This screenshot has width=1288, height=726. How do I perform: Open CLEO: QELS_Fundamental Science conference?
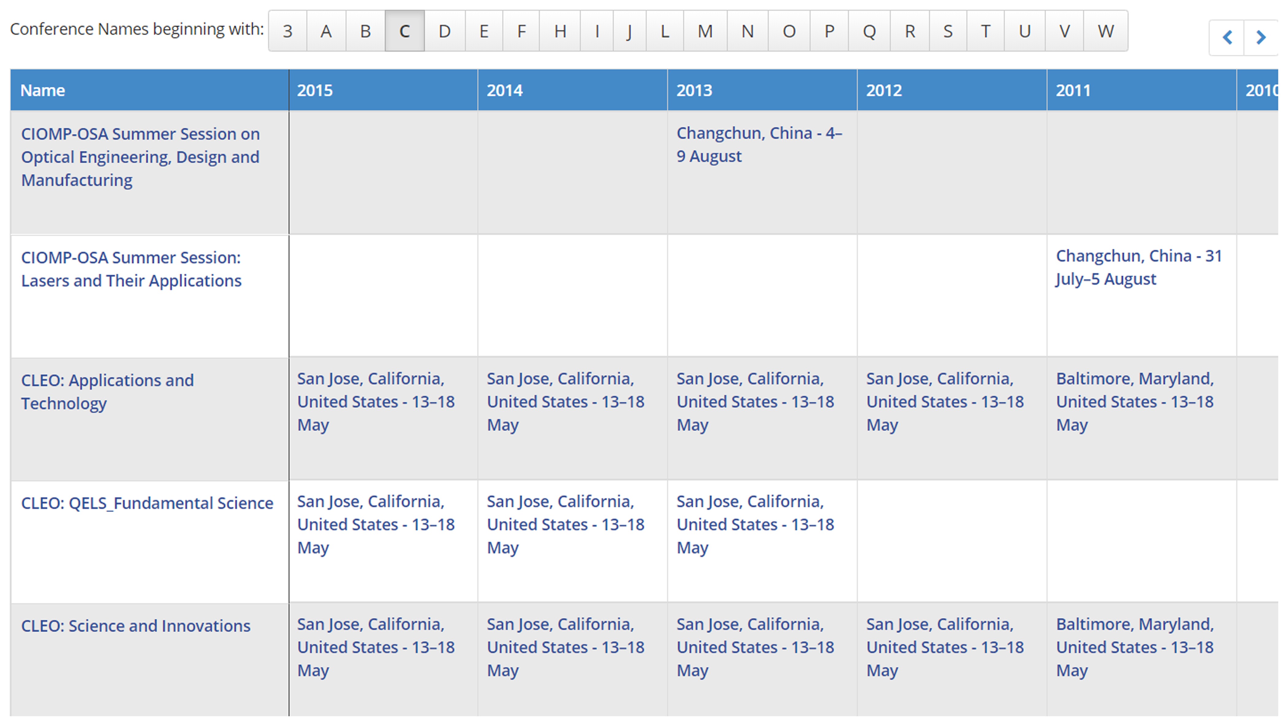coord(147,503)
